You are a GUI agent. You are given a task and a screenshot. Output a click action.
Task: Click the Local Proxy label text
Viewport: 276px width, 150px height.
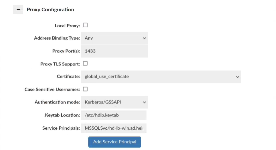[x=67, y=26]
